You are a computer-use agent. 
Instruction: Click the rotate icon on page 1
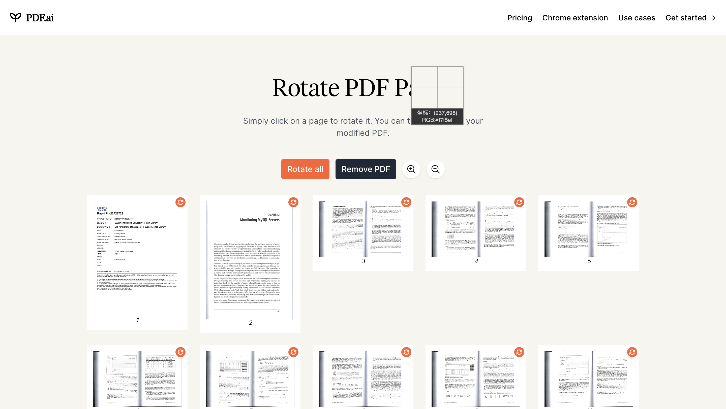coord(180,202)
